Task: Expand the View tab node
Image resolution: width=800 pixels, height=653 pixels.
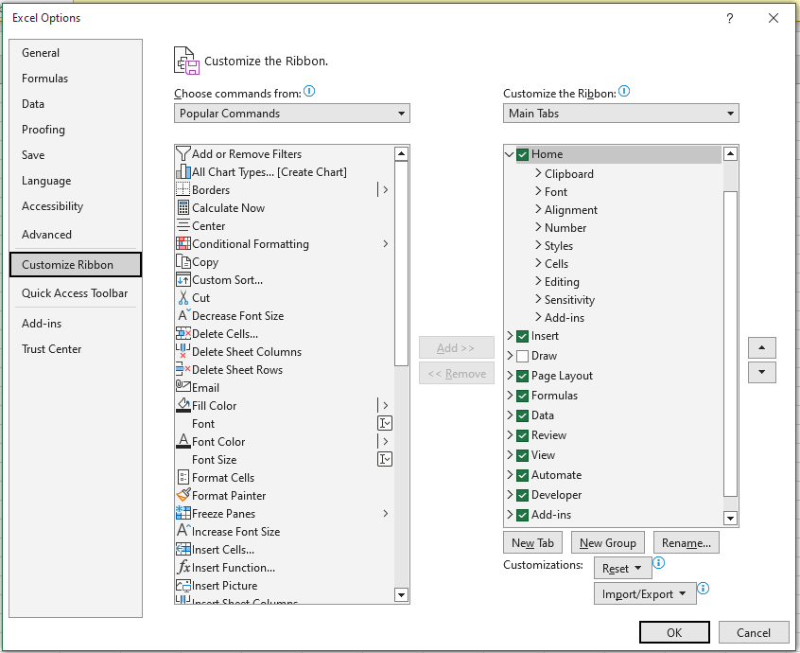Action: pos(510,455)
